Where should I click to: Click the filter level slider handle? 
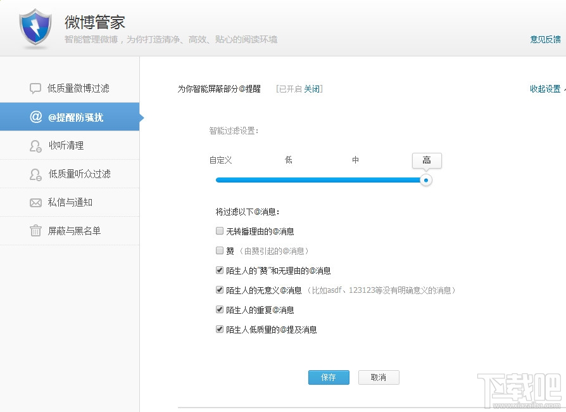pyautogui.click(x=426, y=180)
